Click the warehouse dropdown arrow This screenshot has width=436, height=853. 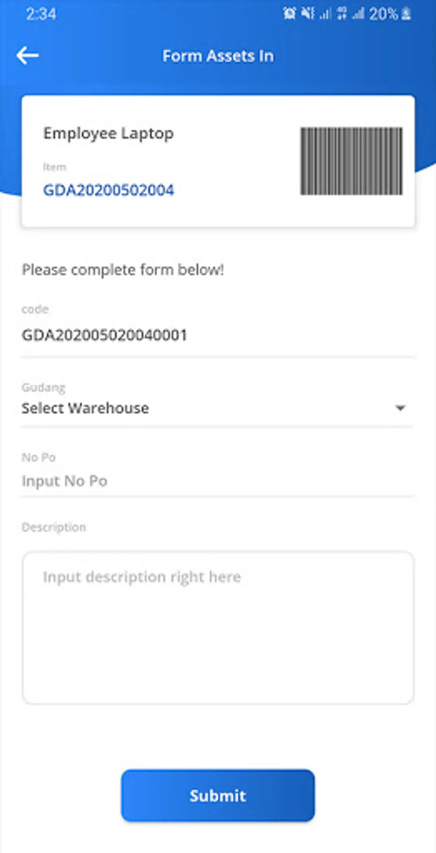pyautogui.click(x=400, y=408)
